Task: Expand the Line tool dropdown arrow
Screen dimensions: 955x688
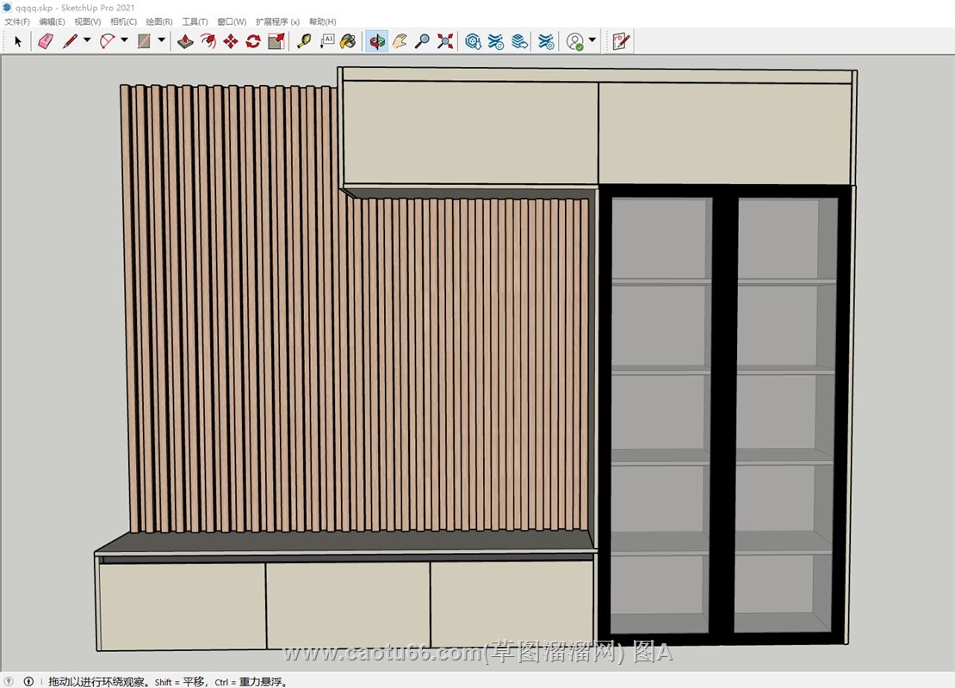Action: (87, 40)
